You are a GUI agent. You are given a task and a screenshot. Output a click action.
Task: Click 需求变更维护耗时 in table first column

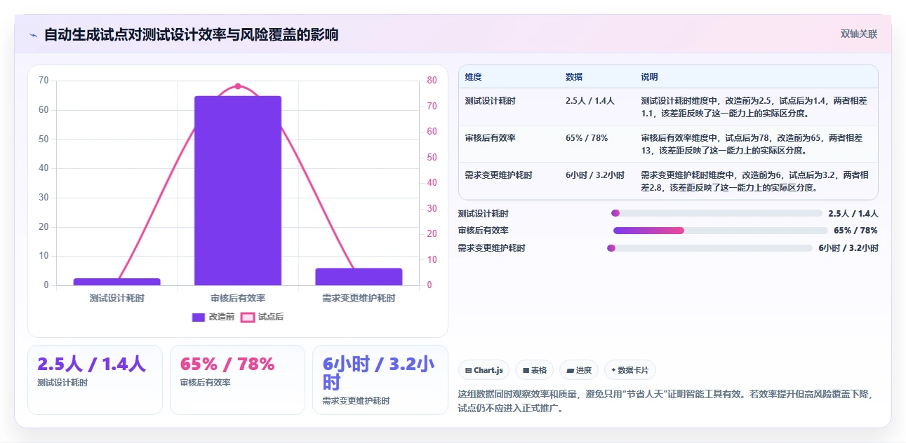tap(498, 175)
